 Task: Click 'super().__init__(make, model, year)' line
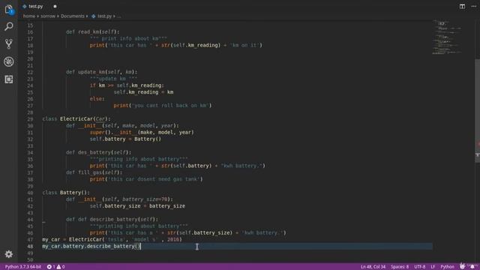tap(142, 133)
